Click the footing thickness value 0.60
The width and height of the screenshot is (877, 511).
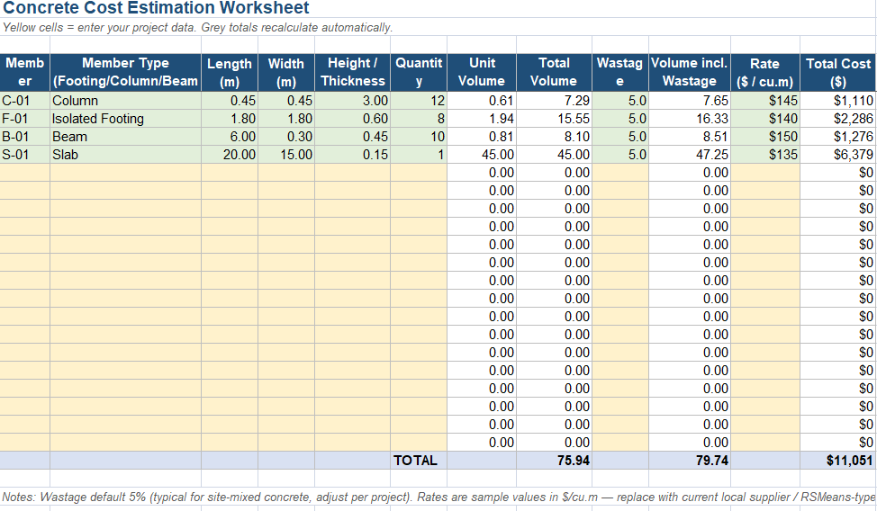coord(353,119)
